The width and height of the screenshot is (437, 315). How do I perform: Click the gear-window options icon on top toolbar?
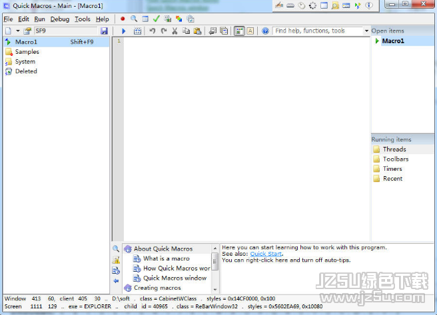point(190,19)
